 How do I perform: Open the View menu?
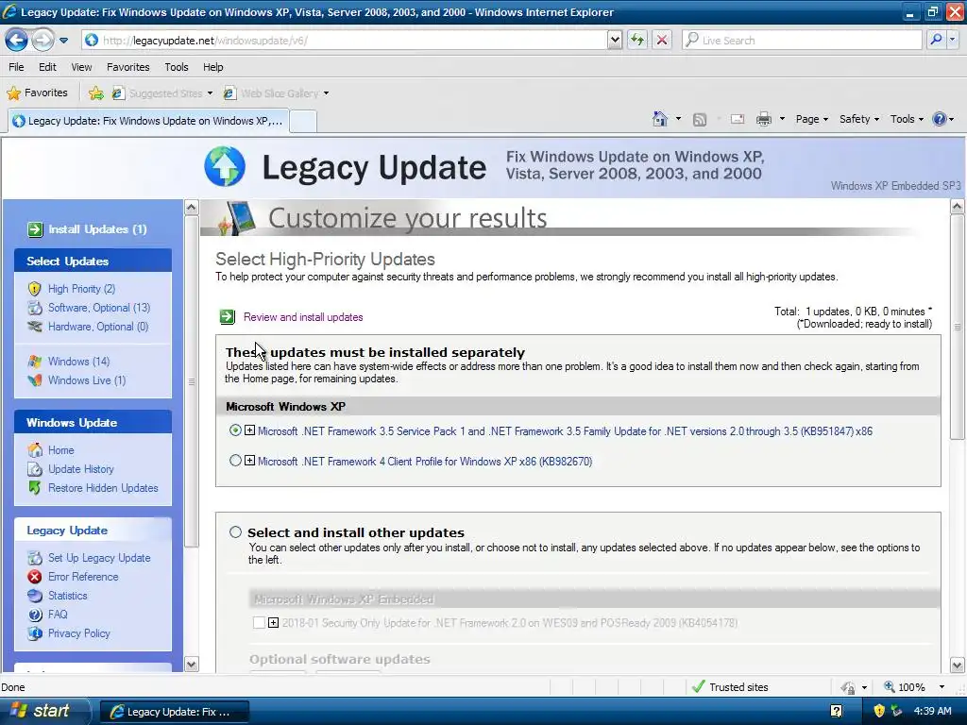[x=81, y=67]
